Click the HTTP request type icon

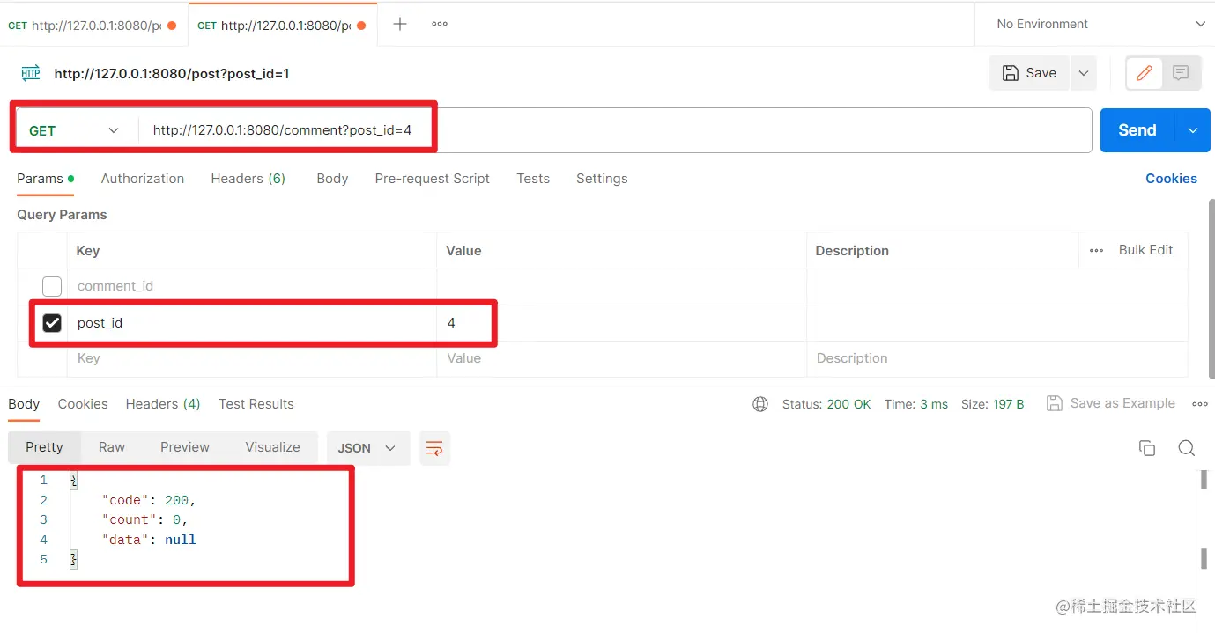pyautogui.click(x=31, y=73)
